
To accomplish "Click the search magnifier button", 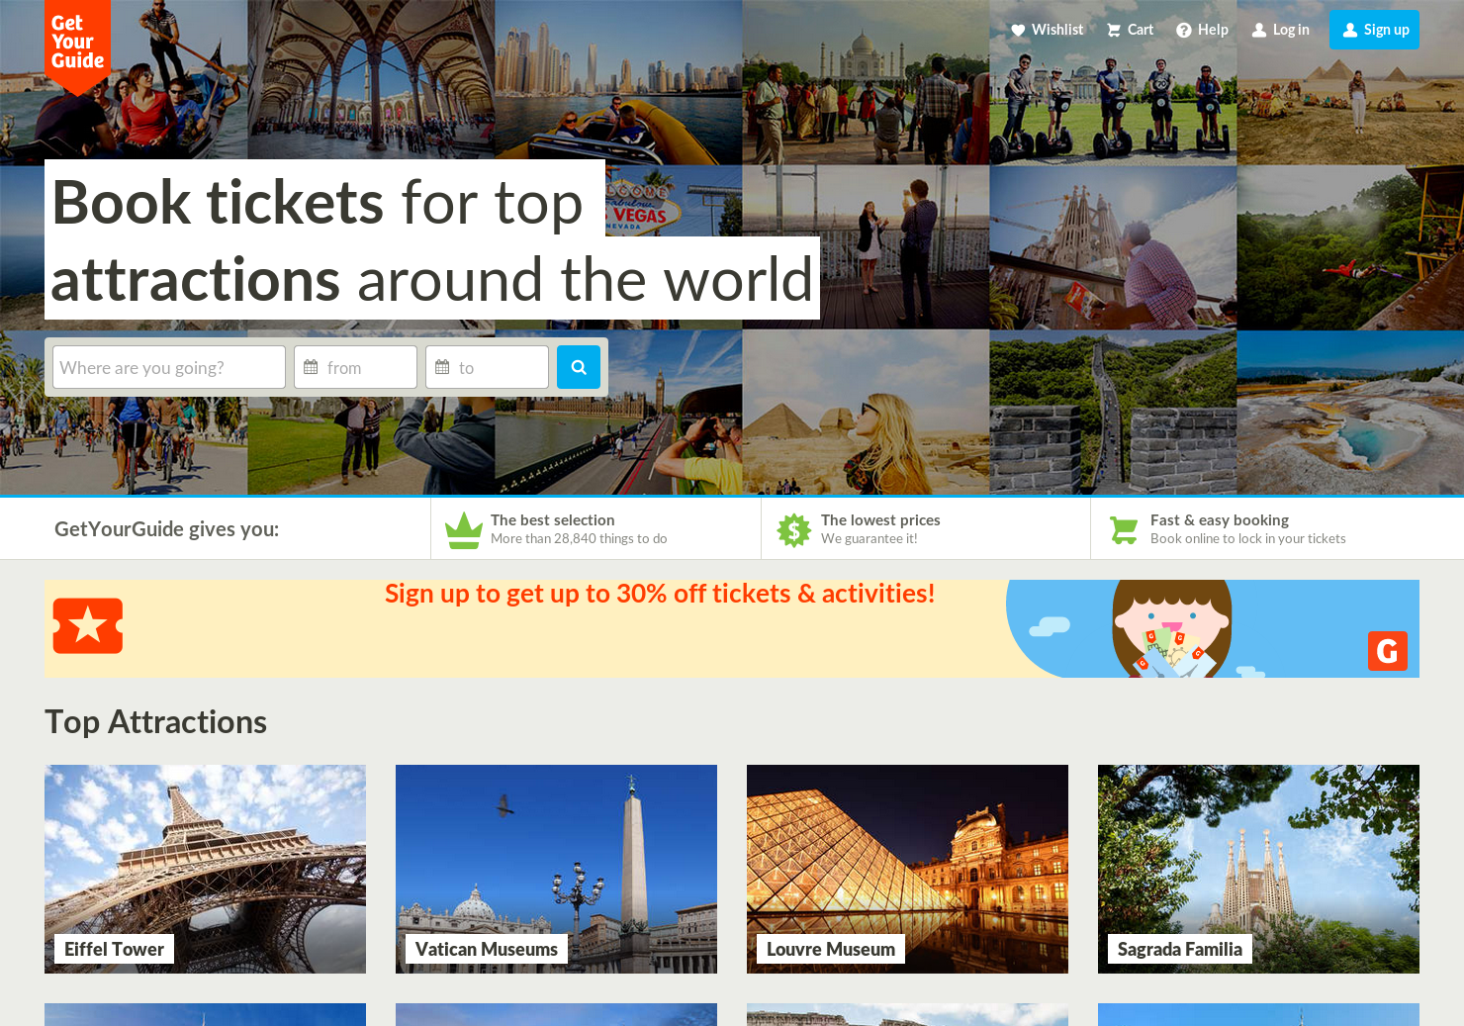I will click(579, 367).
